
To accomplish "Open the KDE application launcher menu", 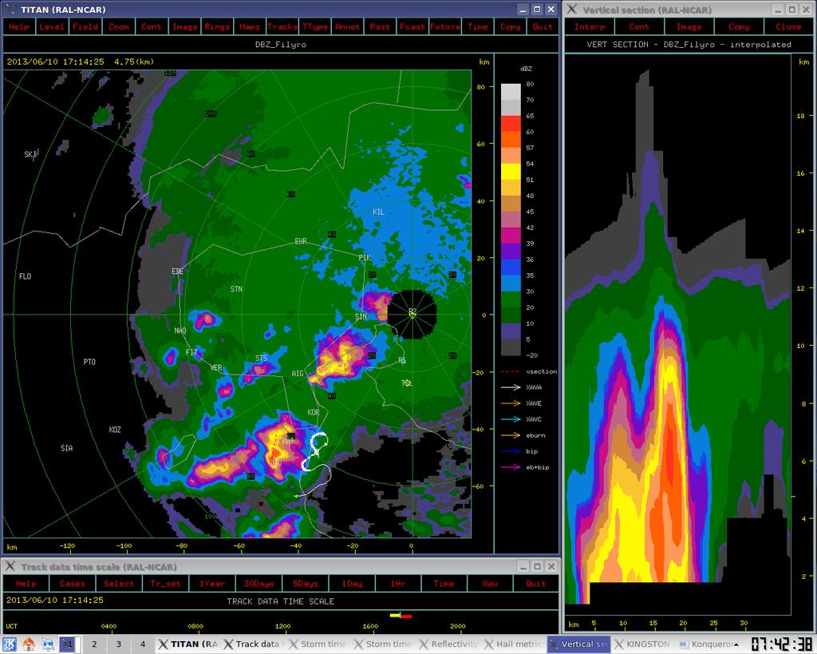I will tap(10, 644).
